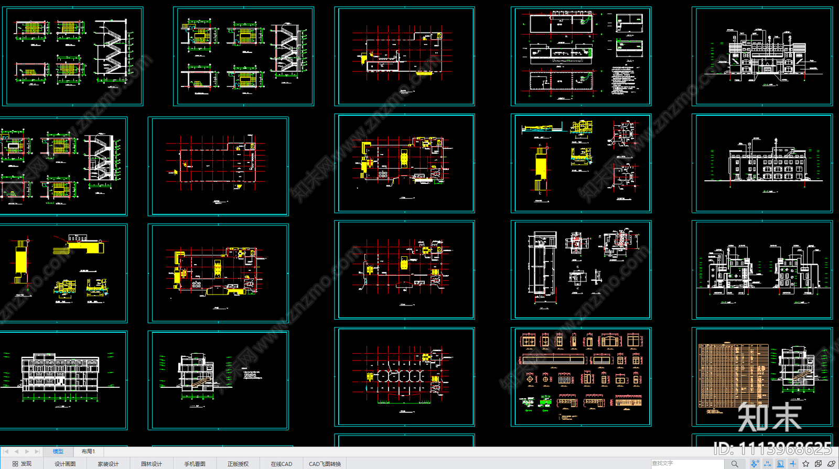Open the 园林设计 tab

click(x=152, y=464)
